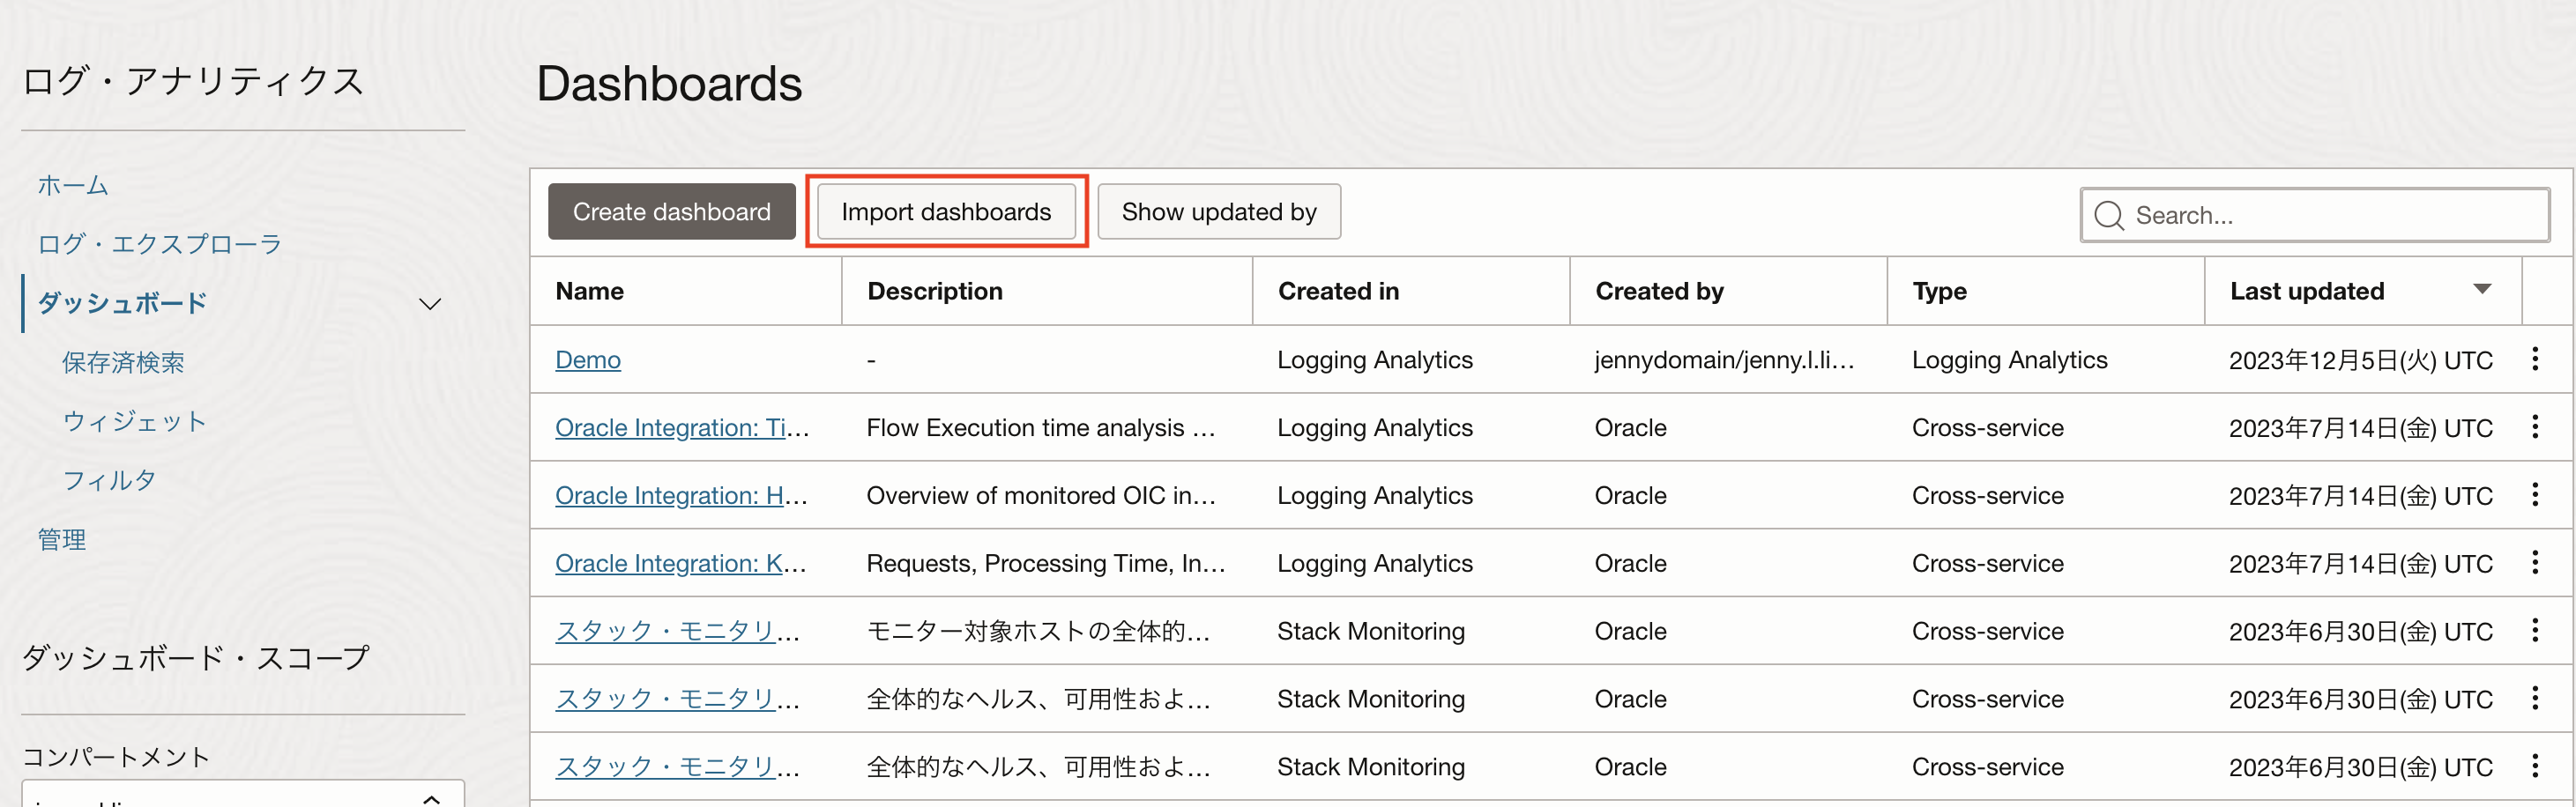This screenshot has width=2576, height=807.
Task: Open the Demo dashboard link
Action: tap(587, 359)
